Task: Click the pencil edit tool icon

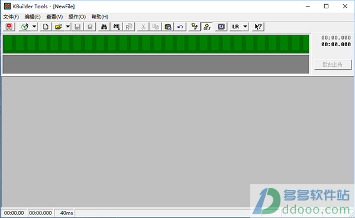Action: [x=194, y=27]
